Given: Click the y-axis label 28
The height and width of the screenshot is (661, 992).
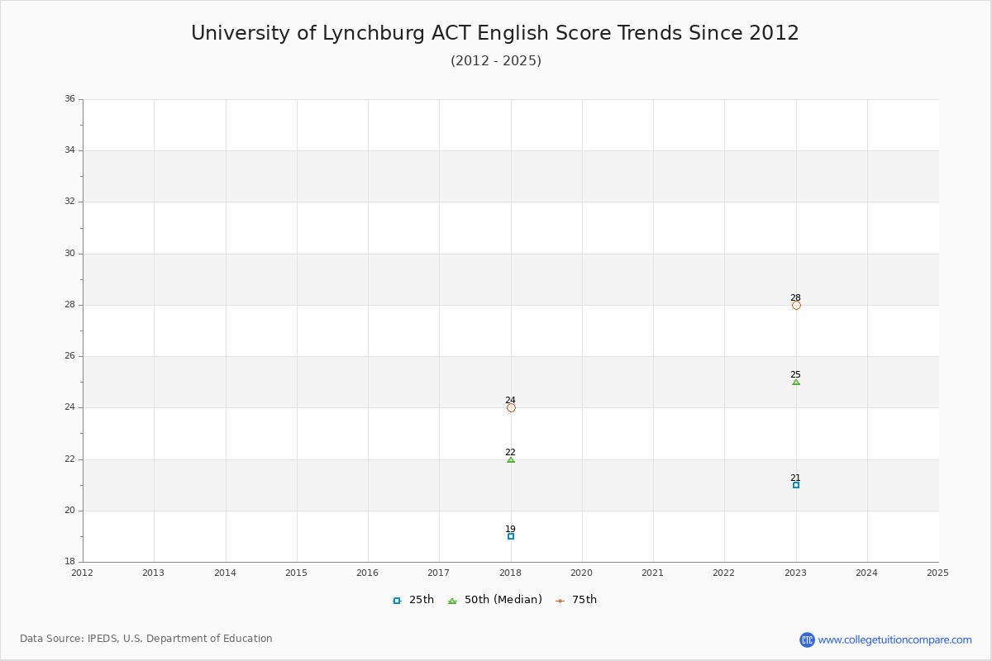Looking at the screenshot, I should pyautogui.click(x=69, y=305).
